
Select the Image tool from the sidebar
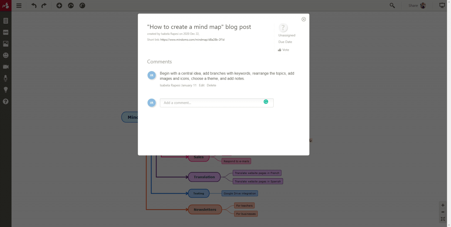(x=6, y=44)
